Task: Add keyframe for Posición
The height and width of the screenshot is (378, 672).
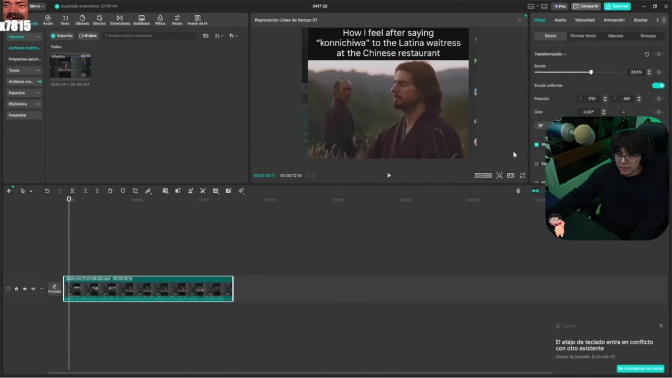Action: (x=658, y=99)
